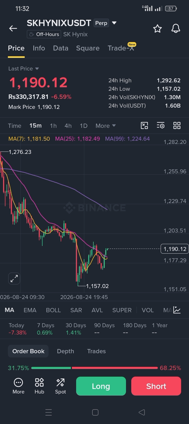This screenshot has width=189, height=424.
Task: Enable the AVL indicator
Action: [x=97, y=310]
